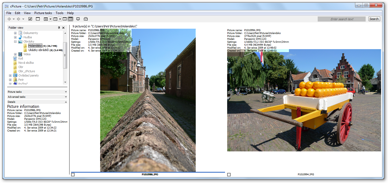This screenshot has width=388, height=183.
Task: Open the Tools menu
Action: click(60, 13)
